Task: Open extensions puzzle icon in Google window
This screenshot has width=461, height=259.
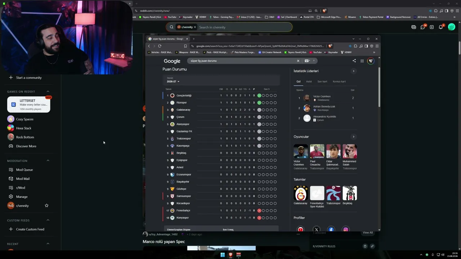Action: point(355,46)
